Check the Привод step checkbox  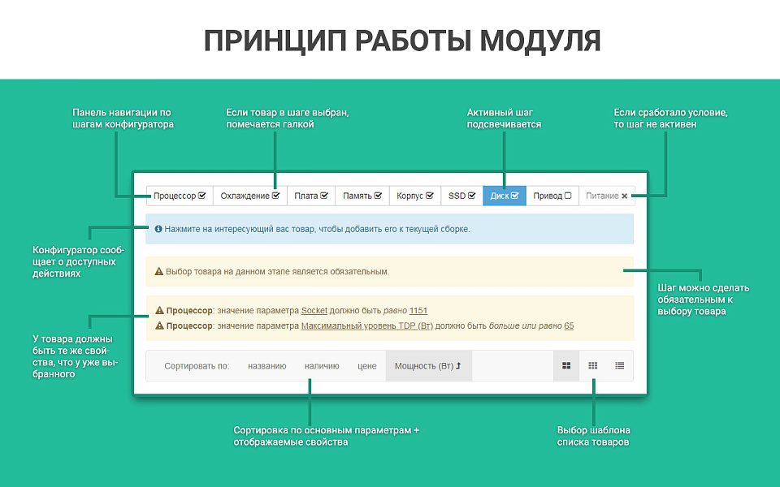tap(568, 196)
